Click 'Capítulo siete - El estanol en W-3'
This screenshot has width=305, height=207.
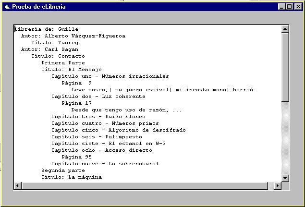(x=109, y=144)
